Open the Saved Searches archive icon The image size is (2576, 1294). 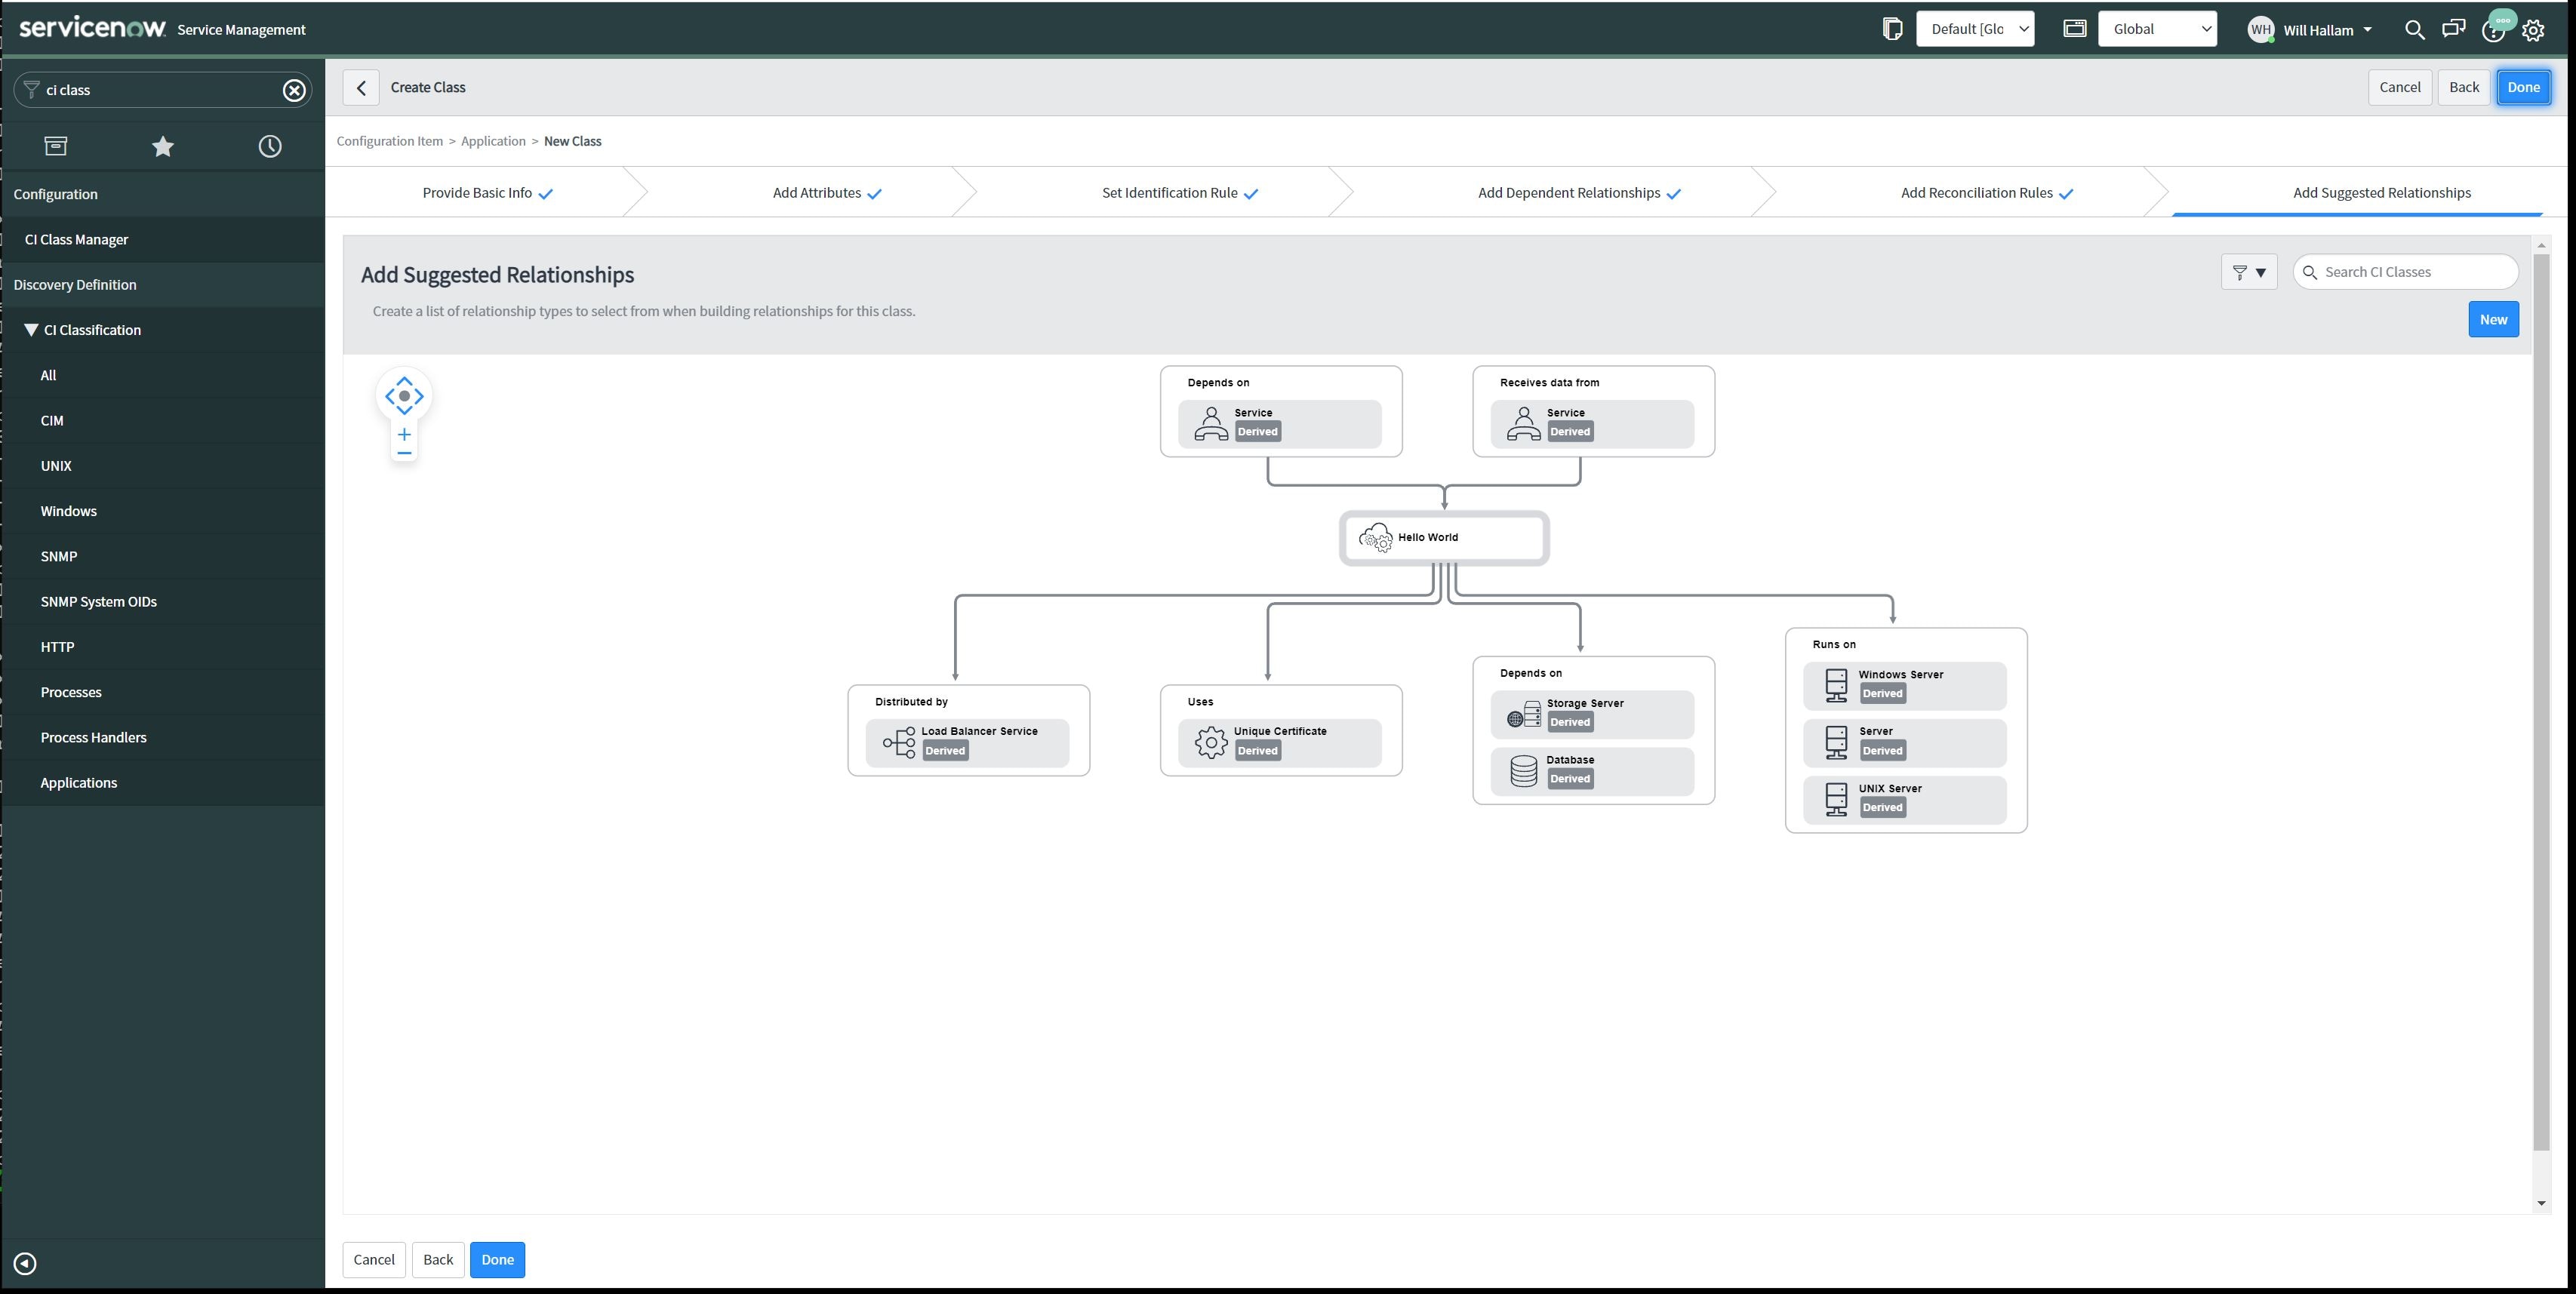(55, 146)
